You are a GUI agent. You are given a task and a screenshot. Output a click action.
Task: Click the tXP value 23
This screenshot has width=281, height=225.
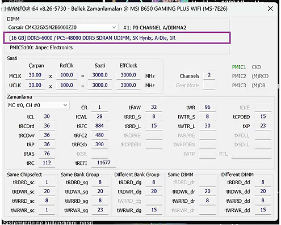(263, 126)
